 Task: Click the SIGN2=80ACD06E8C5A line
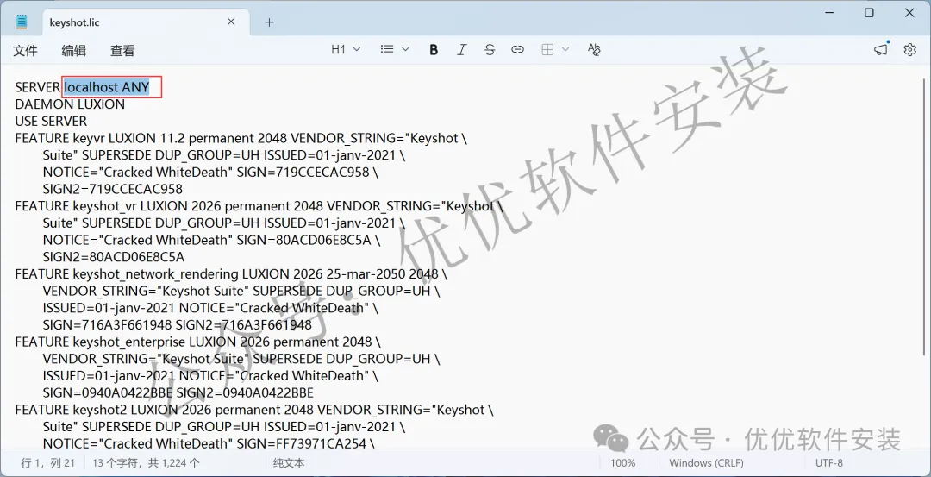point(114,257)
